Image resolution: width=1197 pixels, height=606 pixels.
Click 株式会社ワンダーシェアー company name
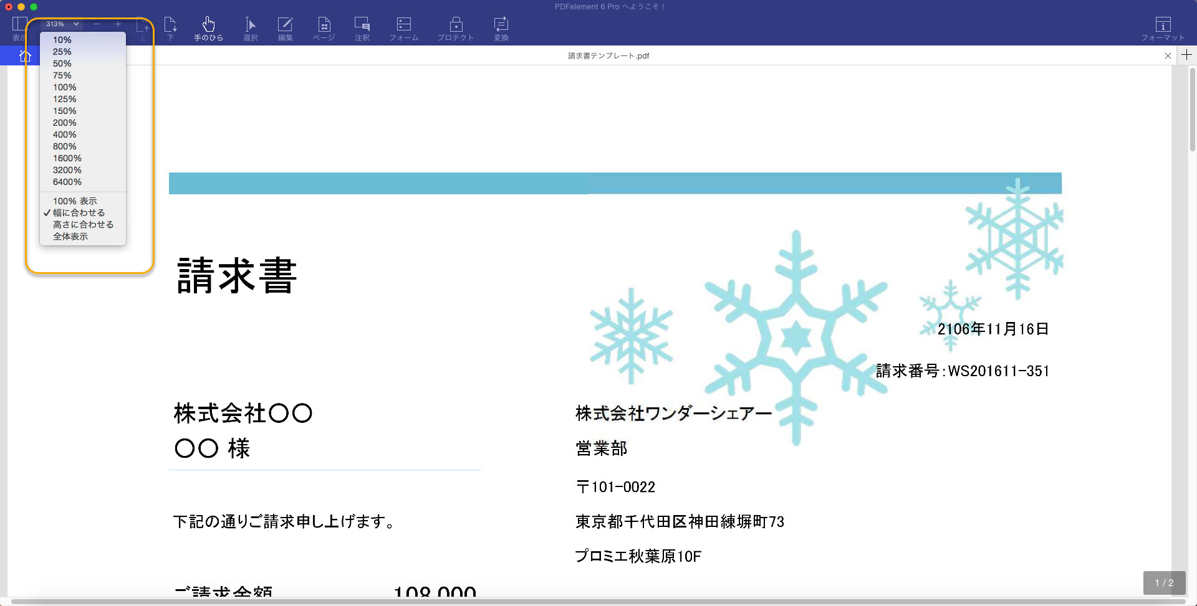[673, 413]
